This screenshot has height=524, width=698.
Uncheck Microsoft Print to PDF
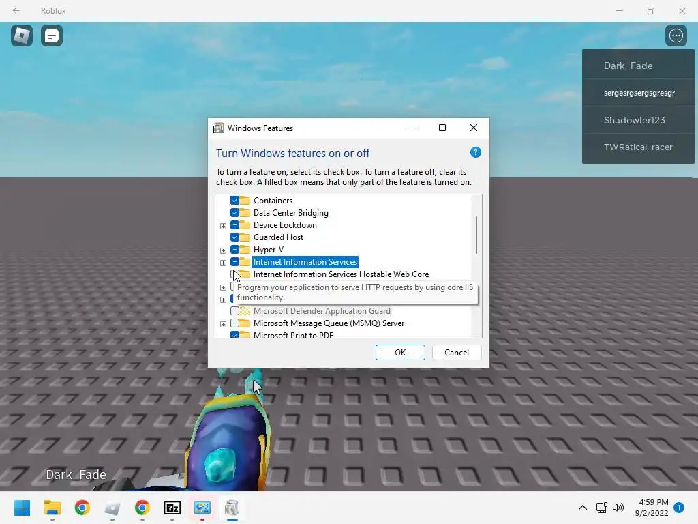click(234, 334)
